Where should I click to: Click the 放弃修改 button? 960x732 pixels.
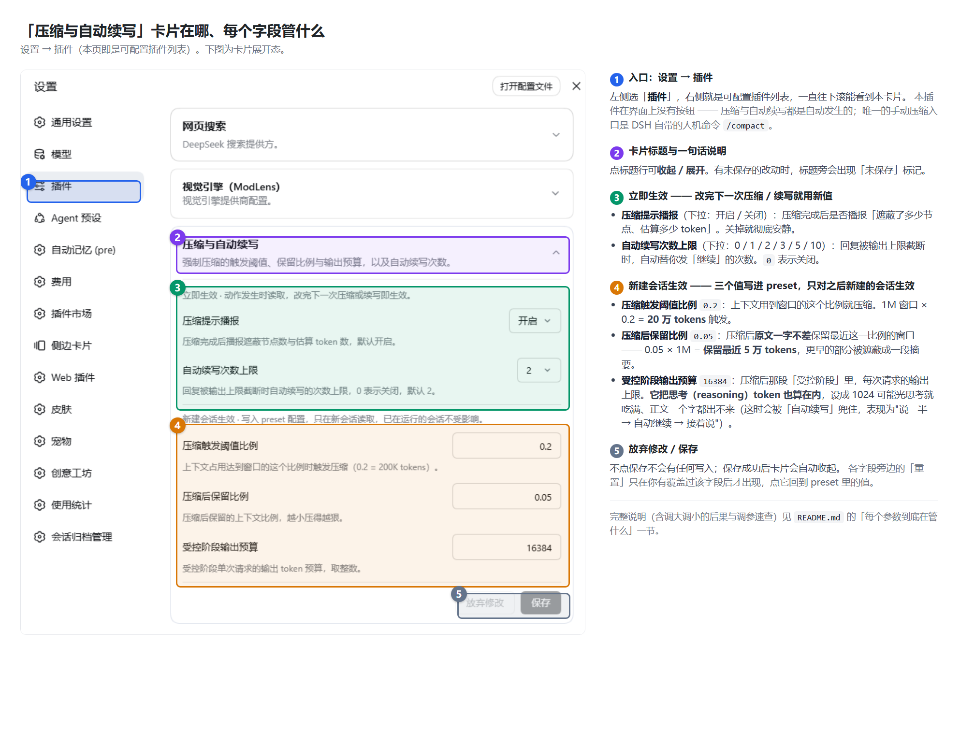pos(485,603)
